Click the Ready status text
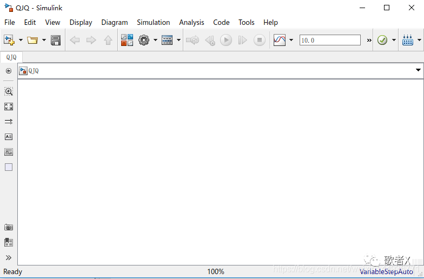The height and width of the screenshot is (279, 424). coord(13,271)
